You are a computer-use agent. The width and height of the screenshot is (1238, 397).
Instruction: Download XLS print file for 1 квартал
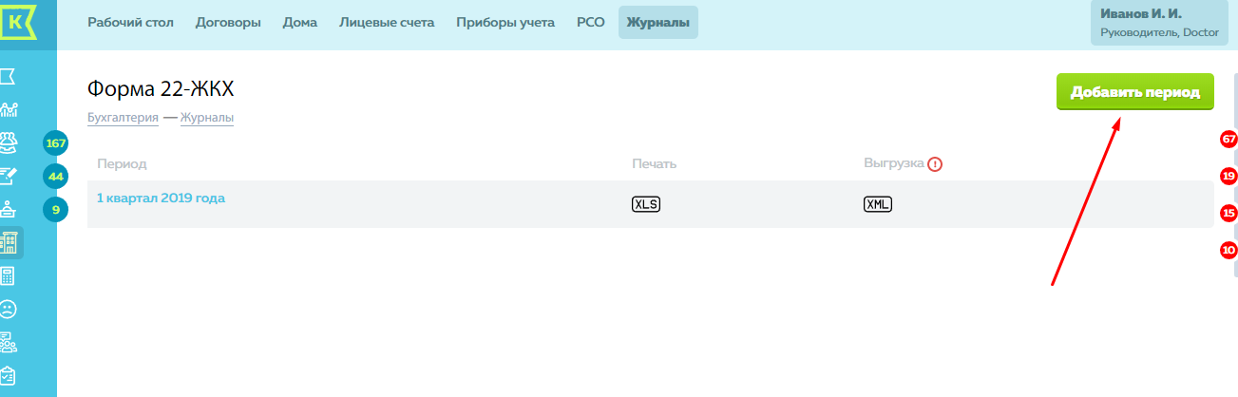pyautogui.click(x=646, y=204)
